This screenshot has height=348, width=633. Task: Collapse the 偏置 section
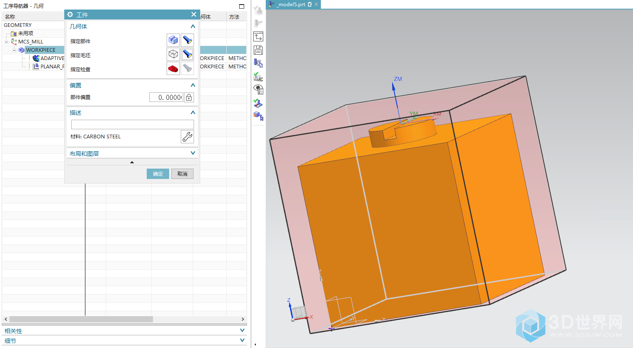tap(193, 85)
